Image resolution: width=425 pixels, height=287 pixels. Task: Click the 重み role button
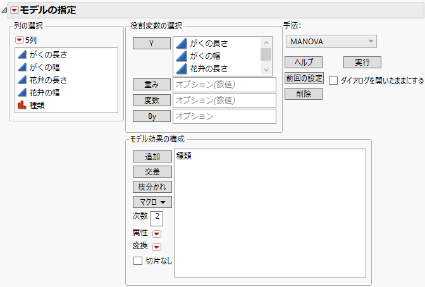[152, 85]
